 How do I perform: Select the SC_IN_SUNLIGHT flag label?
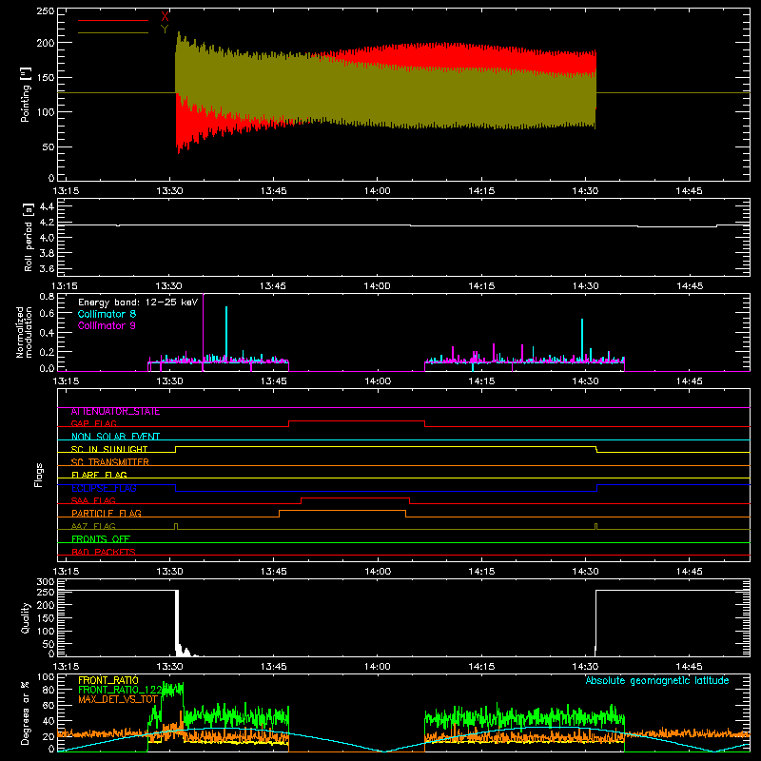109,449
